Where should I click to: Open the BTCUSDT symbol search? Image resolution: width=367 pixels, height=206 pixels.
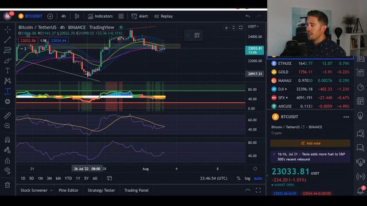(x=30, y=16)
